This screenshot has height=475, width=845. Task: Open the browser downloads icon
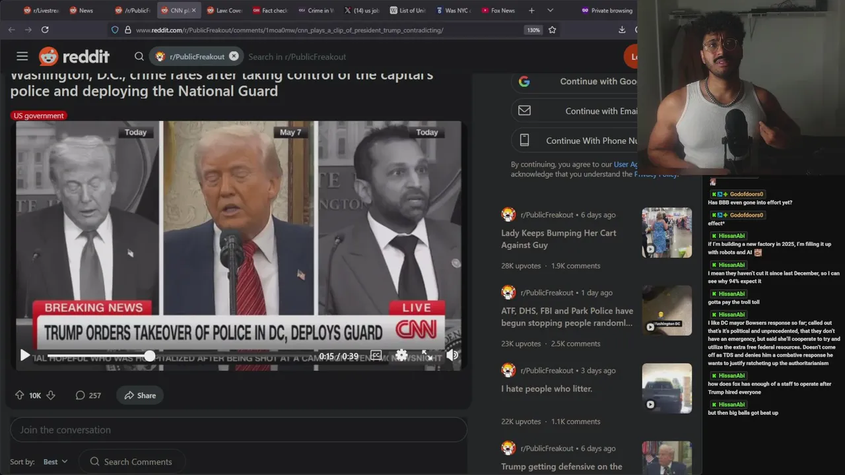(622, 30)
